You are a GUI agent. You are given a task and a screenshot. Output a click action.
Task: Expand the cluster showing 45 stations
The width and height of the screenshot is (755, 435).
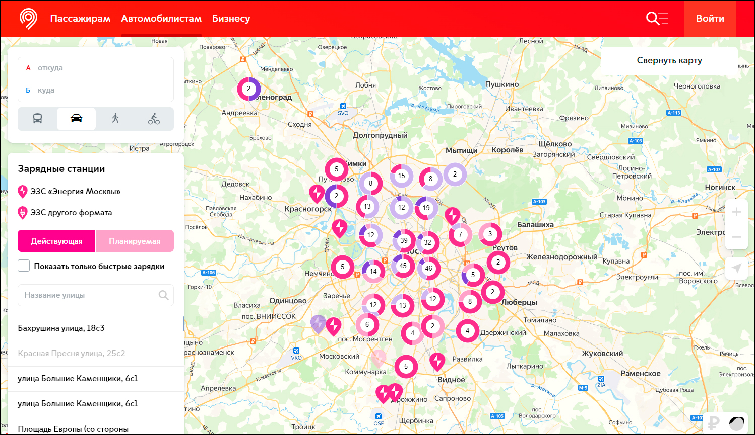[x=403, y=265]
